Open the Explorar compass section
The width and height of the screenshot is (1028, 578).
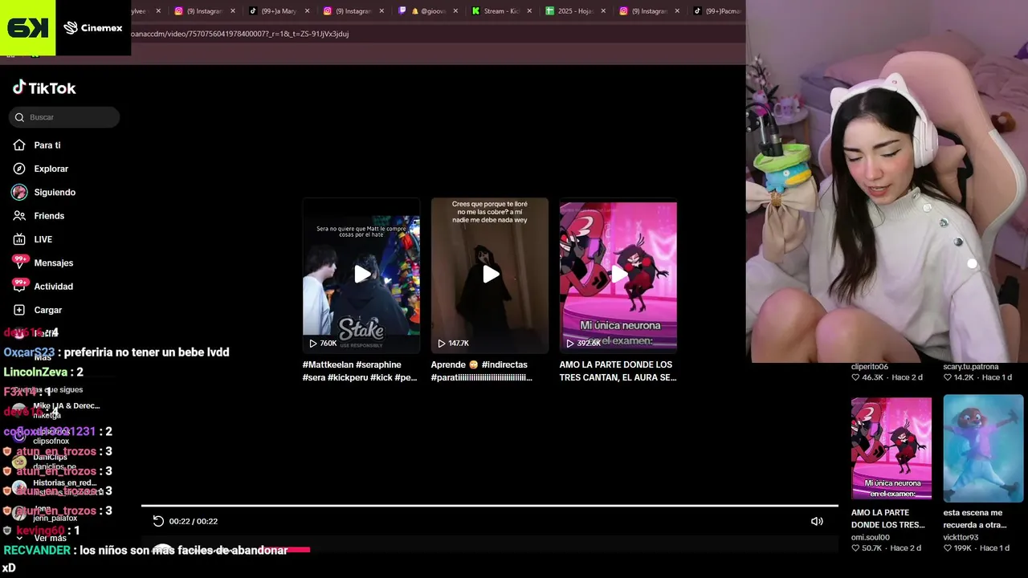pos(41,169)
